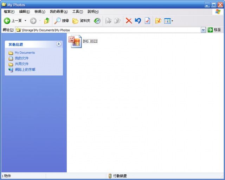This screenshot has width=225, height=180.
Task: Click the My Photos title bar folder icon
Action: [x=4, y=5]
